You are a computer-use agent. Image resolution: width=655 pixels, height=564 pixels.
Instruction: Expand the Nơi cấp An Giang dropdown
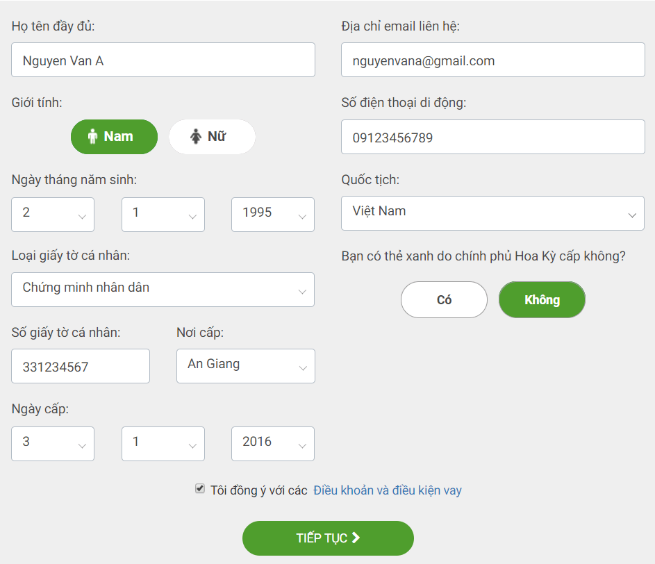coord(245,366)
